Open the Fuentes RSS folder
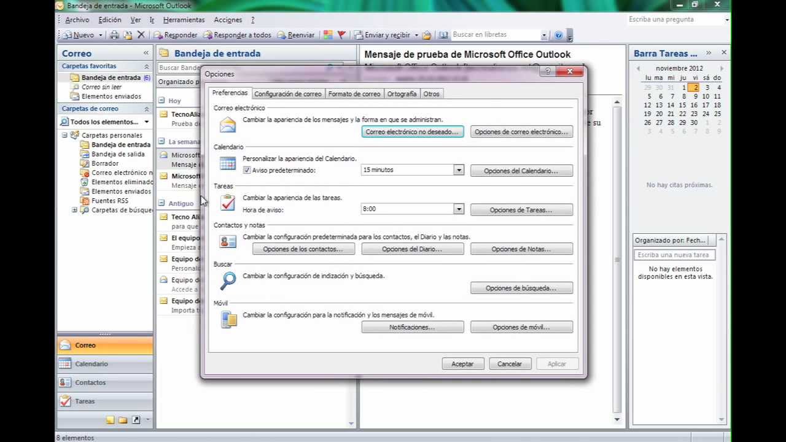Viewport: 786px width, 442px height. point(110,201)
